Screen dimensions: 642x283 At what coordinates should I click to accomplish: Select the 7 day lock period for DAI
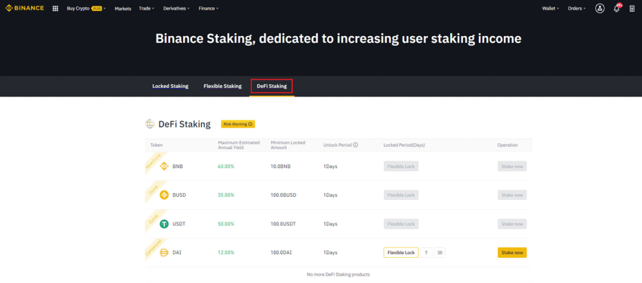(x=426, y=252)
